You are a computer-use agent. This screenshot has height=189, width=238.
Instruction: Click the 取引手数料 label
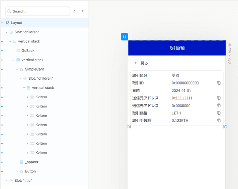point(142,121)
